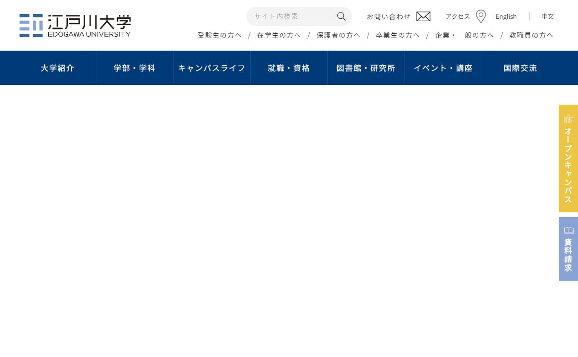Open the 大学紹介 menu
This screenshot has width=578, height=357.
pos(57,68)
